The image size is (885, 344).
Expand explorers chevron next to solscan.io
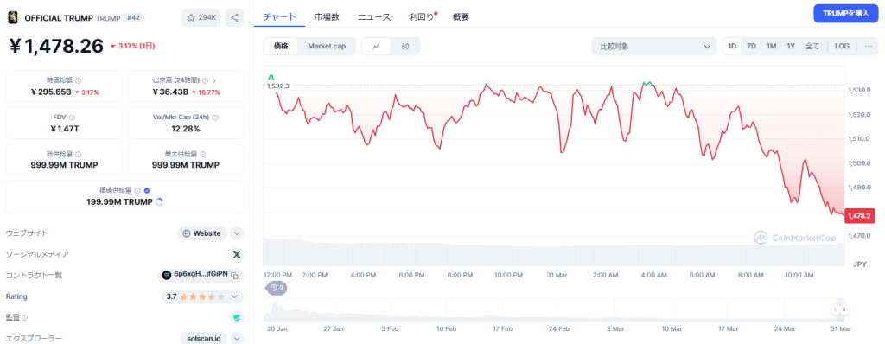pos(237,338)
